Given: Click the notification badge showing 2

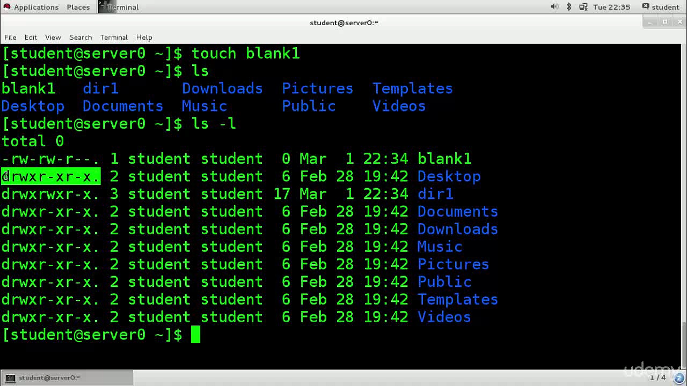Looking at the screenshot, I should (x=678, y=377).
